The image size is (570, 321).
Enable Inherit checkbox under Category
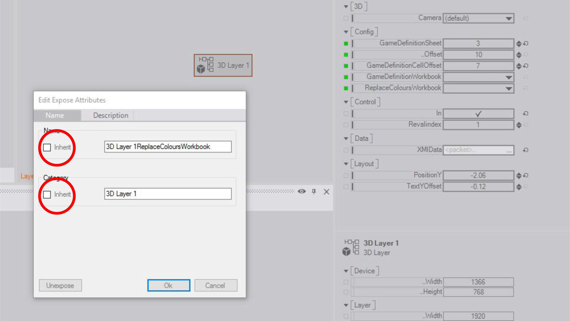tap(47, 195)
